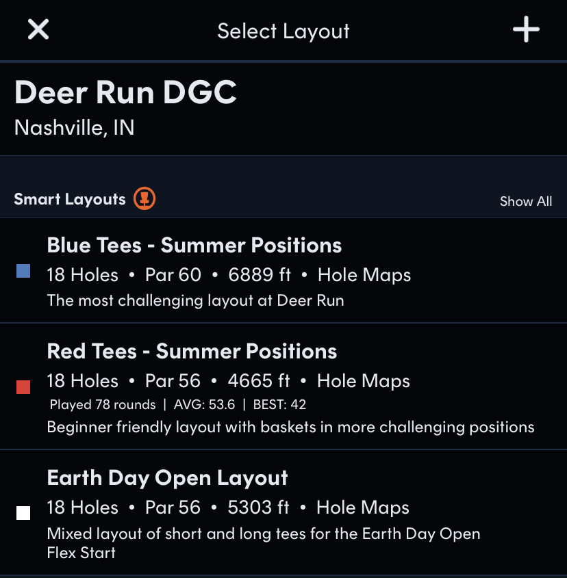Screen dimensions: 567x578
Task: Open Hole Maps for Blue Tees
Action: coord(364,275)
